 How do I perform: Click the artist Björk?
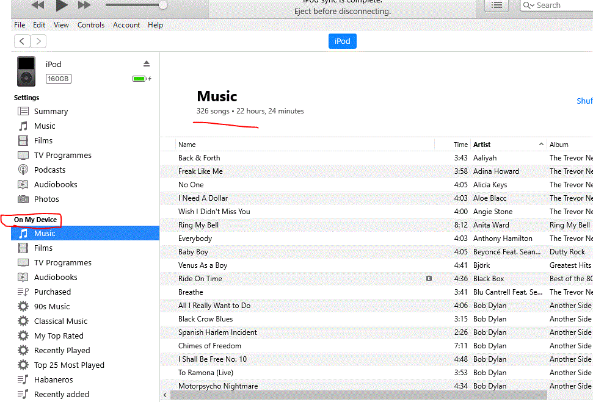click(x=481, y=265)
